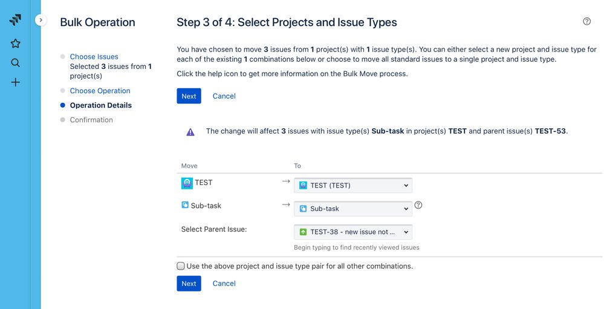Open search magnifier in sidebar
The width and height of the screenshot is (604, 309).
pos(15,63)
